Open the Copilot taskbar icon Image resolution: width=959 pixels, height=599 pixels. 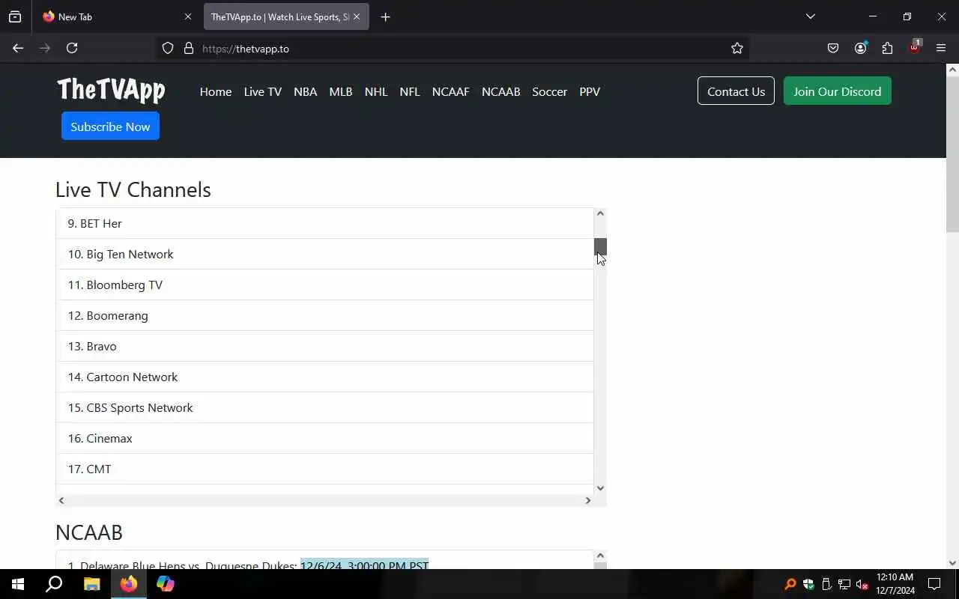point(166,584)
